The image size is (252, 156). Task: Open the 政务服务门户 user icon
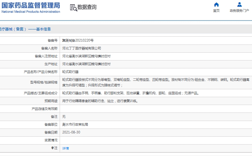click(239, 5)
